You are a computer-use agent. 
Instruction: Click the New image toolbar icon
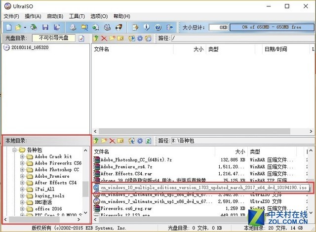pyautogui.click(x=9, y=27)
